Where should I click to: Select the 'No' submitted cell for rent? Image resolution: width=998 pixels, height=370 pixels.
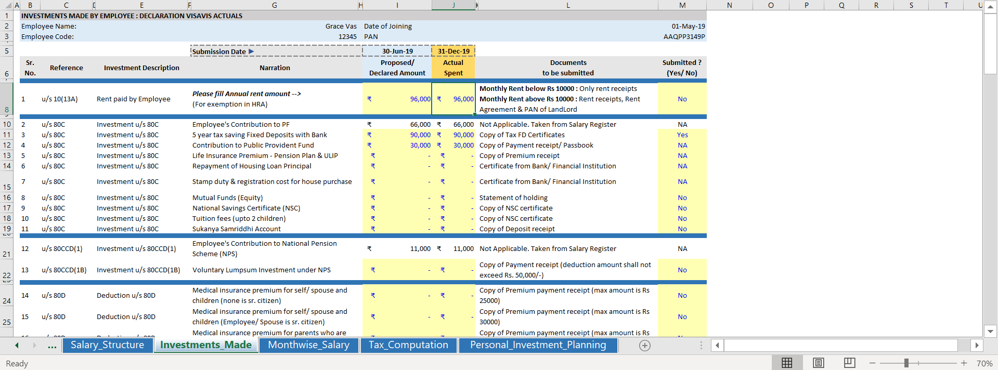pyautogui.click(x=682, y=99)
